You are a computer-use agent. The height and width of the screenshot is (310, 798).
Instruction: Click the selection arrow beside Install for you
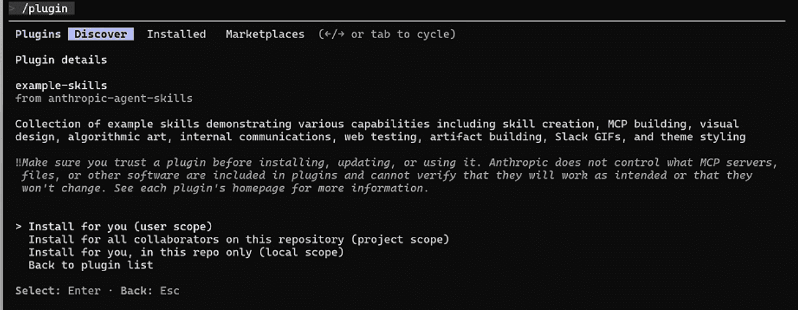18,226
